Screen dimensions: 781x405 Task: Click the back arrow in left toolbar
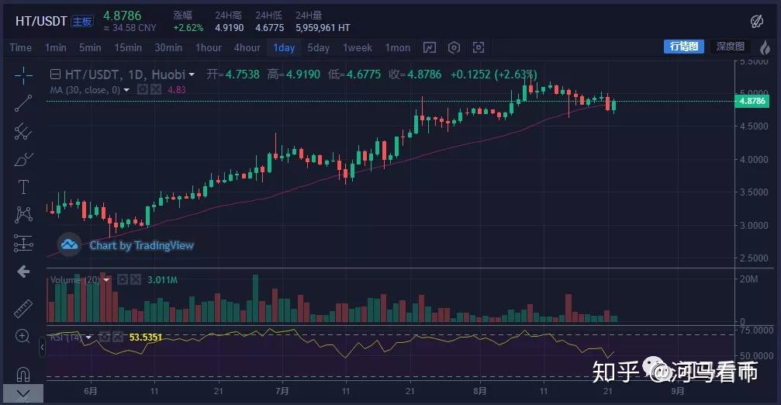click(23, 272)
